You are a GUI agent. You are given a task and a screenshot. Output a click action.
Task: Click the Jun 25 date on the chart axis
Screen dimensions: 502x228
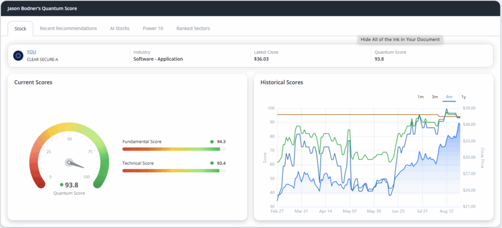(x=398, y=211)
